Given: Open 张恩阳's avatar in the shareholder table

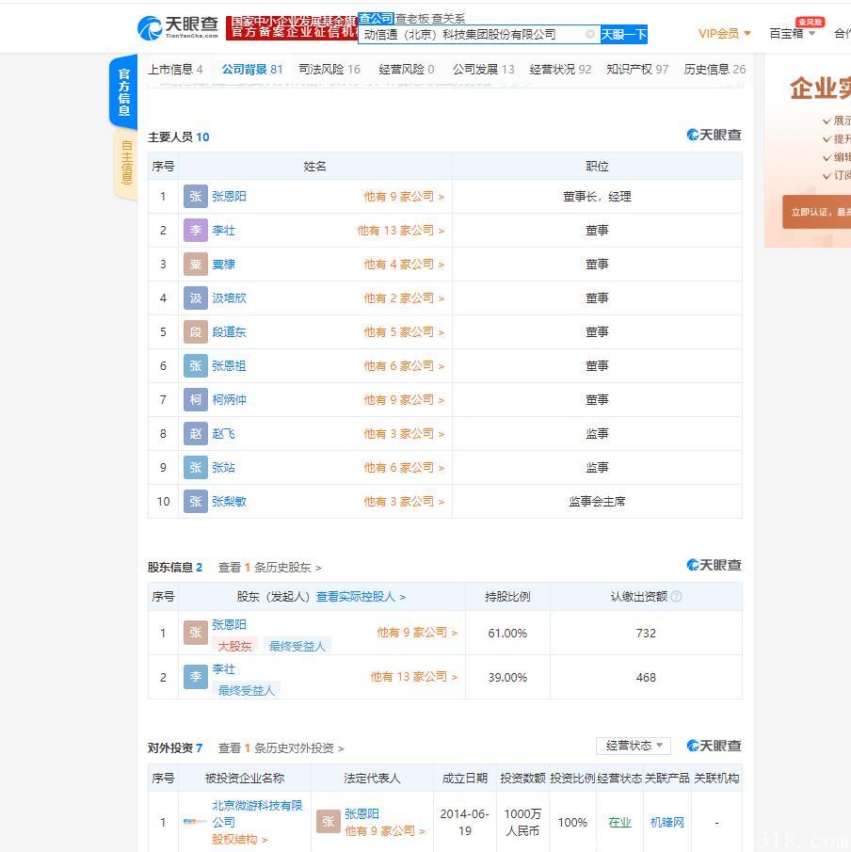Looking at the screenshot, I should (x=196, y=633).
